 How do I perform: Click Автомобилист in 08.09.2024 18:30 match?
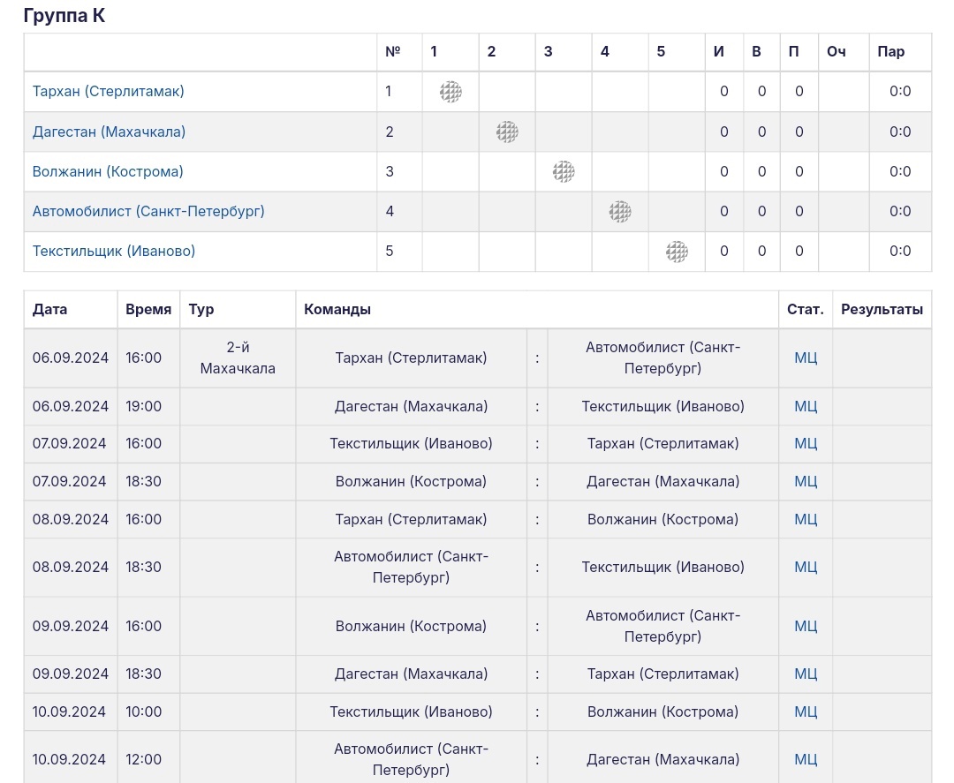(411, 568)
